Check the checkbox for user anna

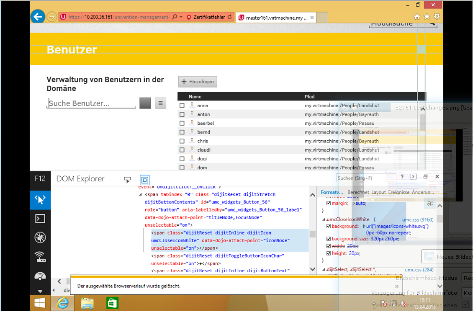tap(182, 106)
